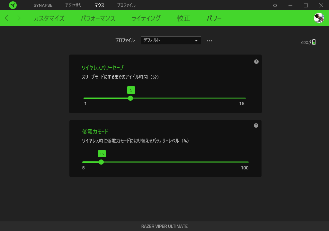329x231 pixels.
Task: Click the プロファイル label beside dropdown
Action: pos(125,40)
